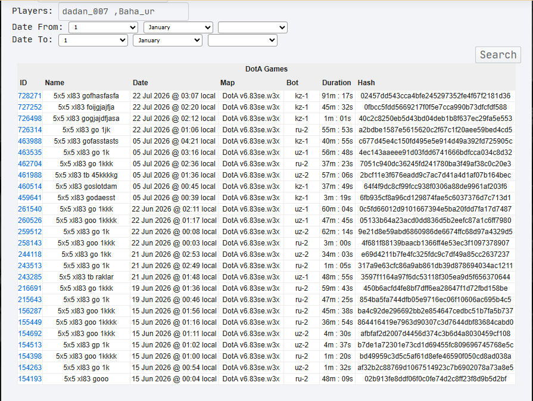Click hash starting with afbfaf2d2007

click(435, 334)
